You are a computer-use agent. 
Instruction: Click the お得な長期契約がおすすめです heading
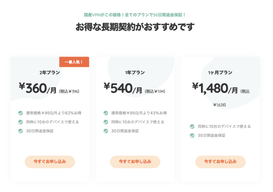point(135,27)
